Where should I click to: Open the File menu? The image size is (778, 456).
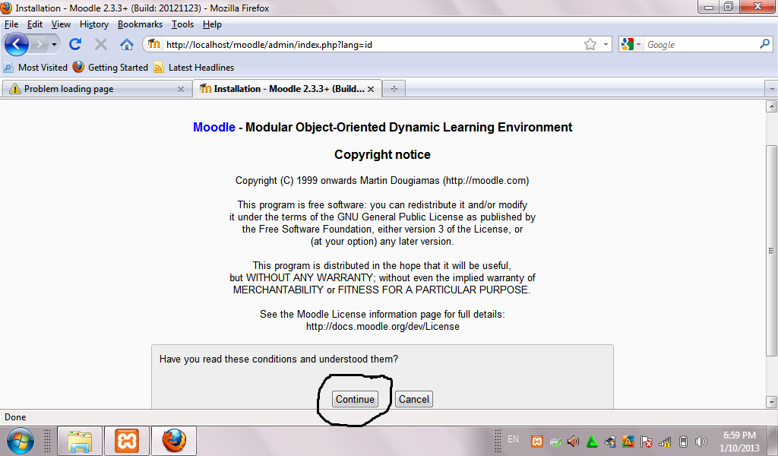pos(11,24)
